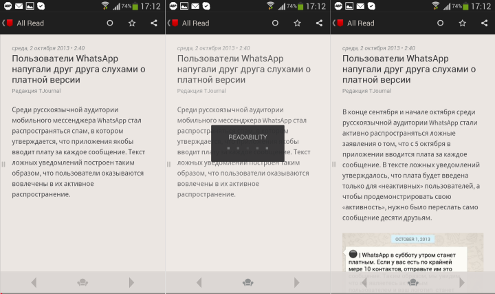495x294 pixels.
Task: Open the article headline in the middle screen
Action: click(243, 69)
